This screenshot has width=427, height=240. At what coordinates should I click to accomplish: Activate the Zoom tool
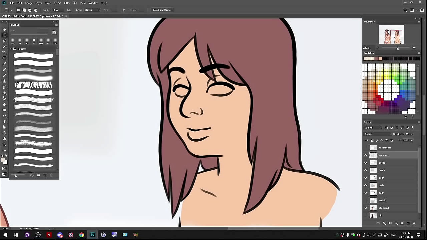click(x=4, y=144)
